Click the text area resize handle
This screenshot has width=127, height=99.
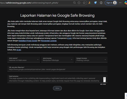click(105, 81)
